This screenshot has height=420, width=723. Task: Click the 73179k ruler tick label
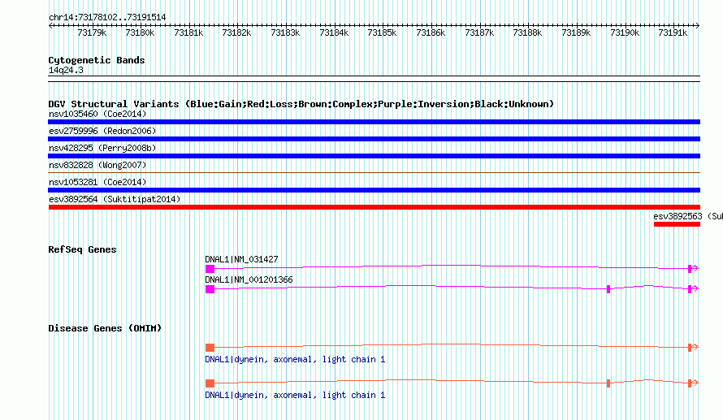92,32
